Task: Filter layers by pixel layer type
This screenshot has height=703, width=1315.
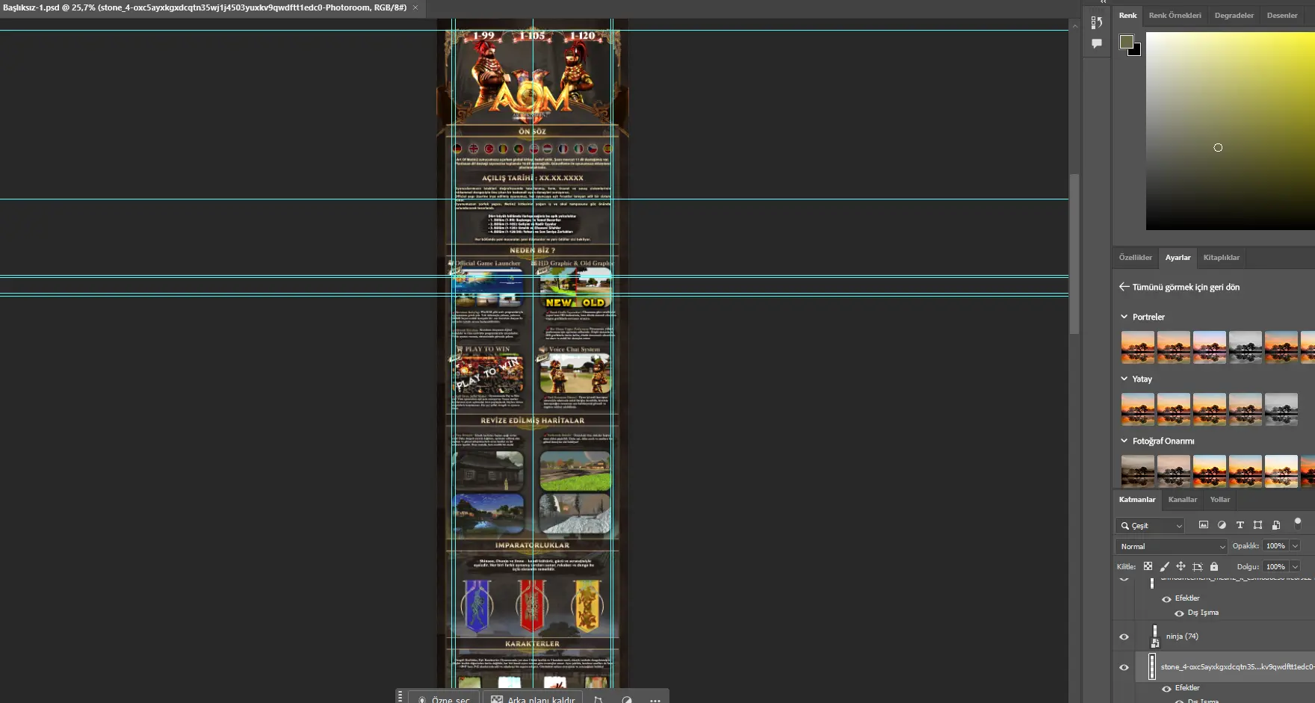Action: (1203, 525)
